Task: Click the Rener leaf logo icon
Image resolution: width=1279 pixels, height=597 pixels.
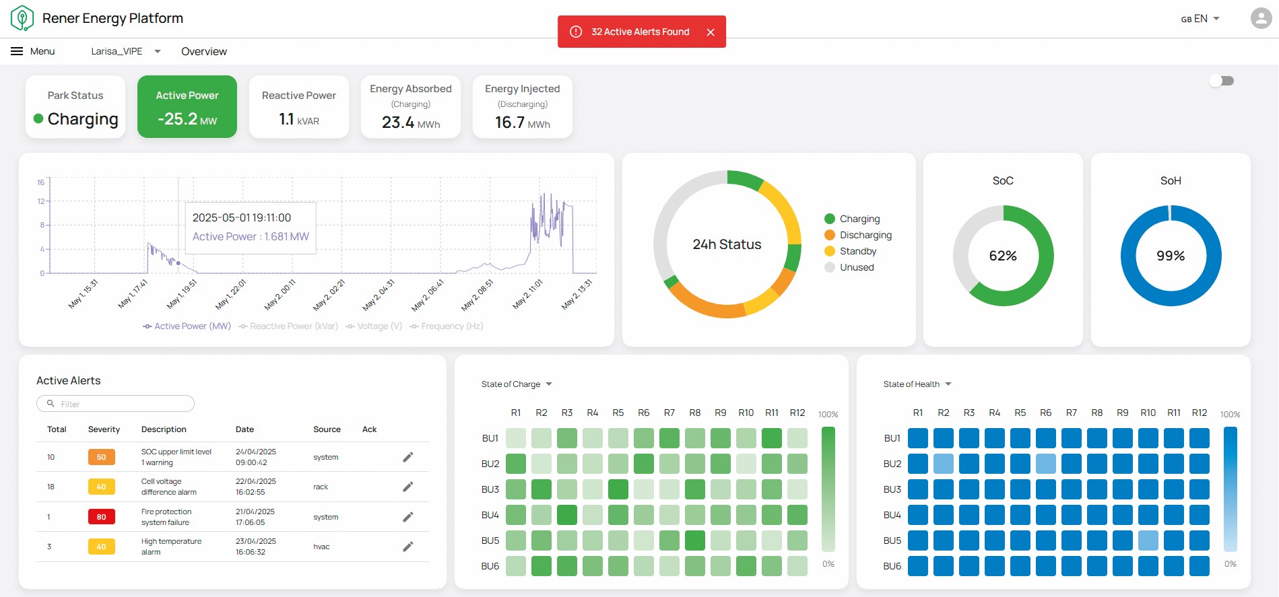Action: (x=22, y=18)
